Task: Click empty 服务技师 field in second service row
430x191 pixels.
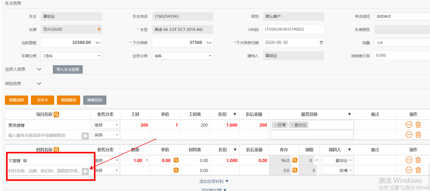Action: tap(312, 135)
